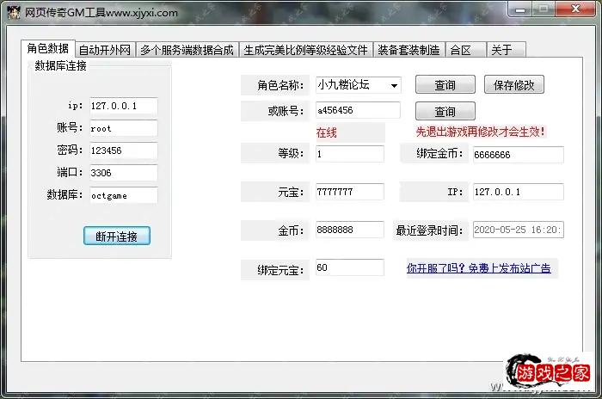Viewport: 602px width, 399px height.
Task: Focus the 绑定金币 field showing 6666666
Action: click(x=519, y=155)
